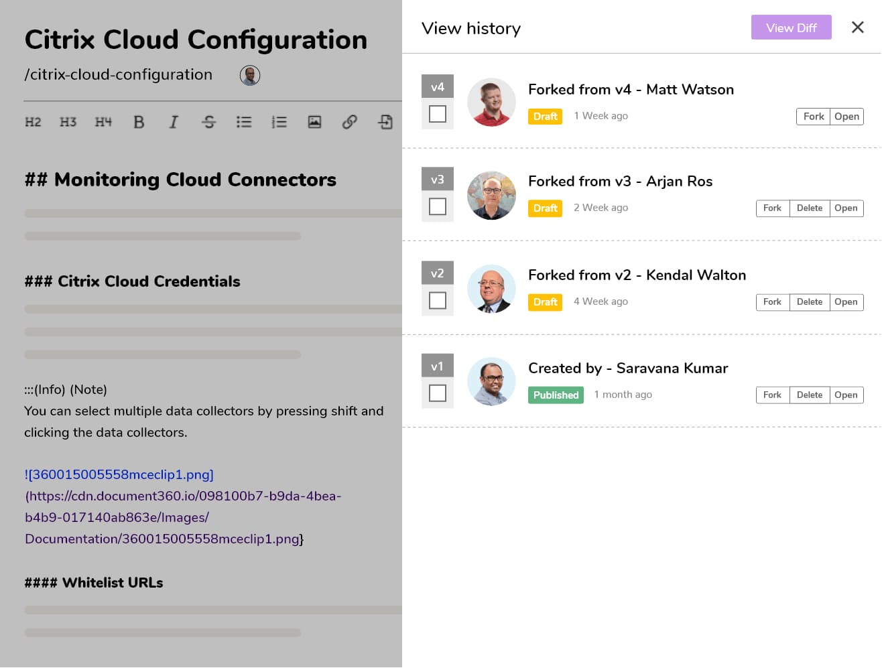Screen dimensions: 882x668
Task: Toggle italic text formatting
Action: point(174,122)
